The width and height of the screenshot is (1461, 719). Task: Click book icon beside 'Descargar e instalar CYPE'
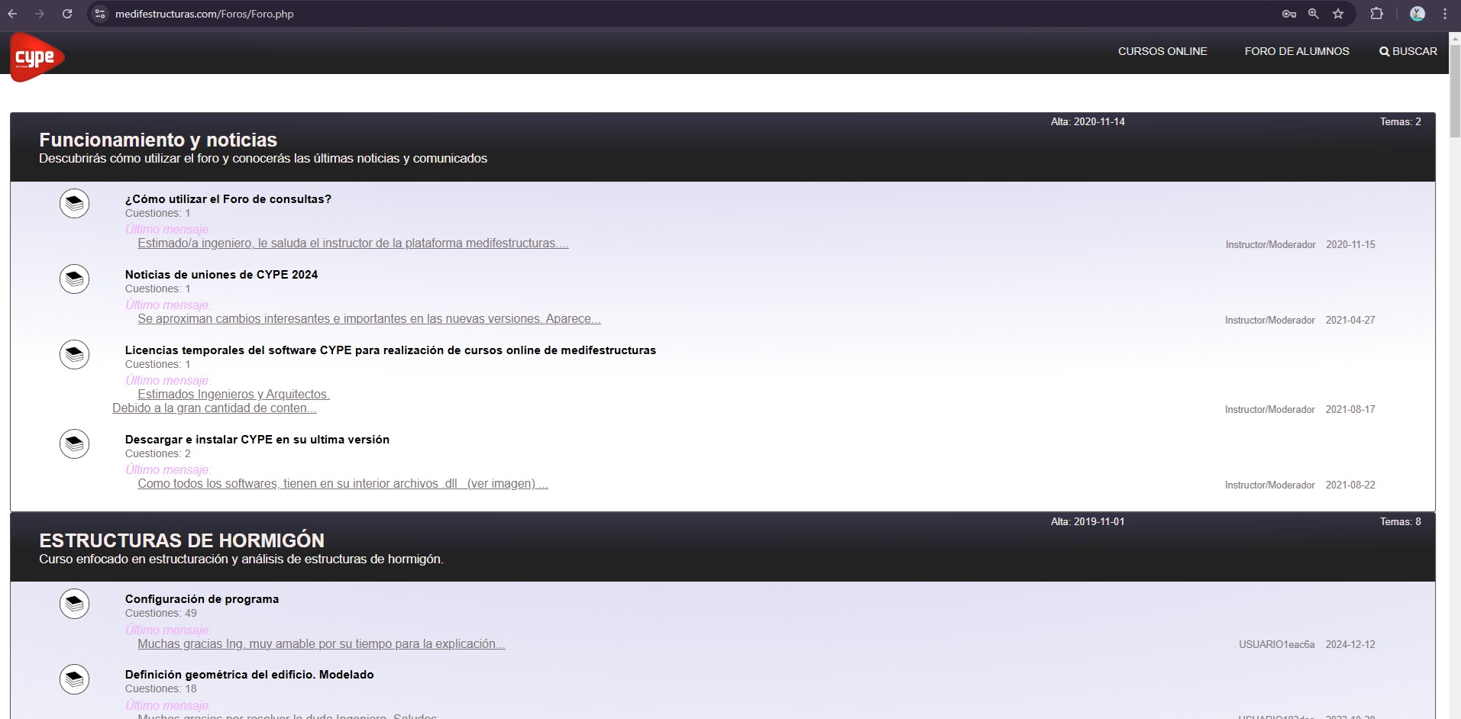click(x=74, y=444)
